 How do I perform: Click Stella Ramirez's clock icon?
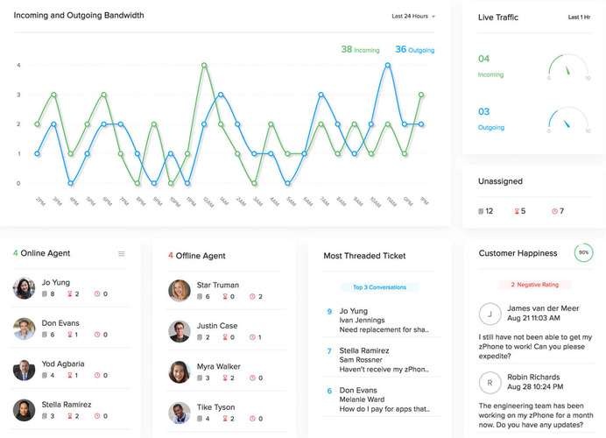(x=97, y=416)
